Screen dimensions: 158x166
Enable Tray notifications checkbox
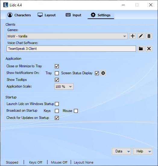coord(57,73)
